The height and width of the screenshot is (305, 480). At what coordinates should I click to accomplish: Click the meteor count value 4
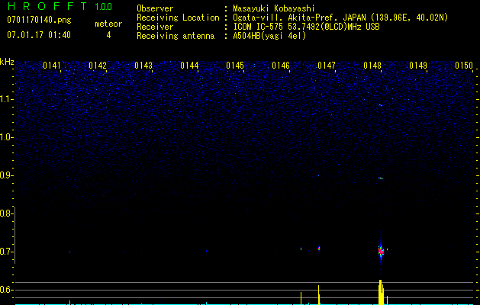tap(108, 35)
